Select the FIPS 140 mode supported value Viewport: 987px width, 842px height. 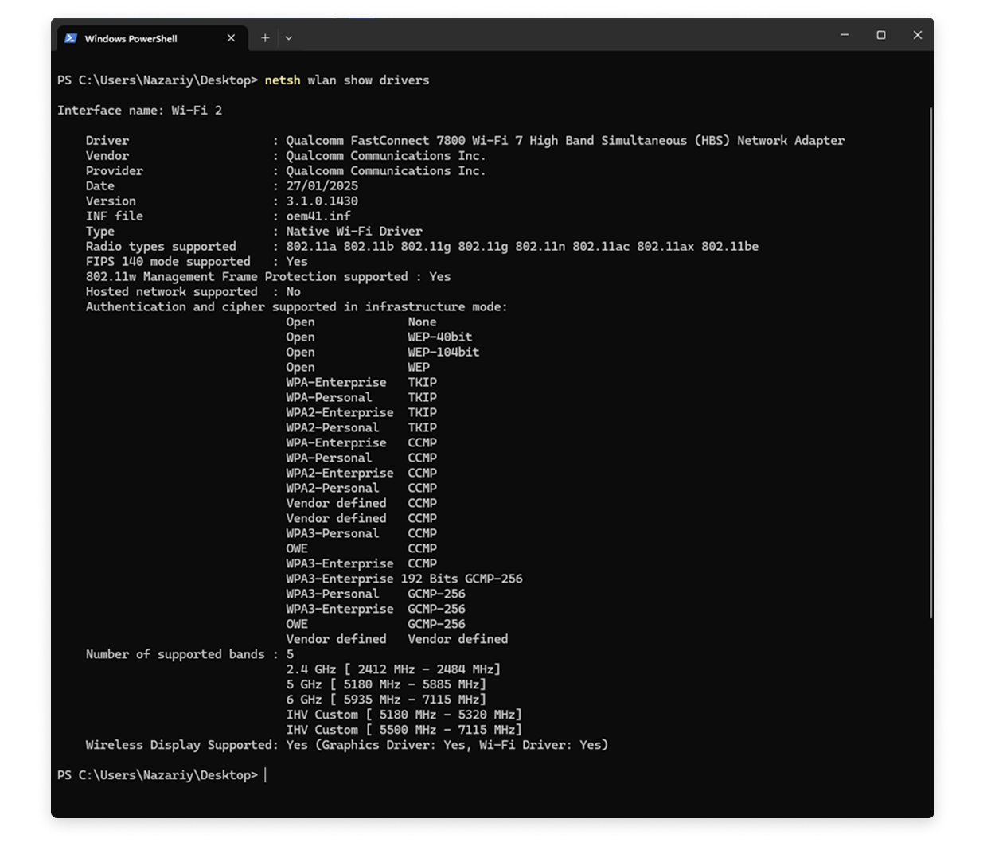298,261
